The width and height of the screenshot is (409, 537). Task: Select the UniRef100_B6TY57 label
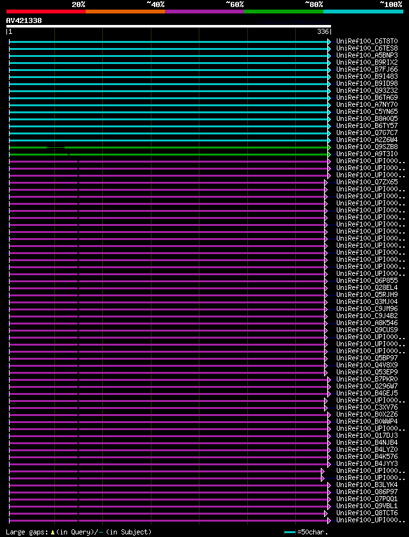pos(367,125)
